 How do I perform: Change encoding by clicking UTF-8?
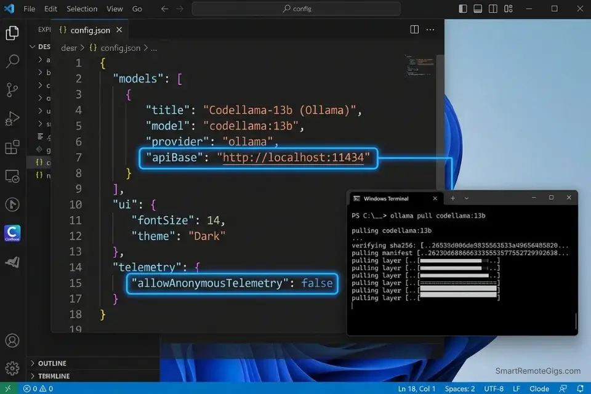tap(494, 388)
